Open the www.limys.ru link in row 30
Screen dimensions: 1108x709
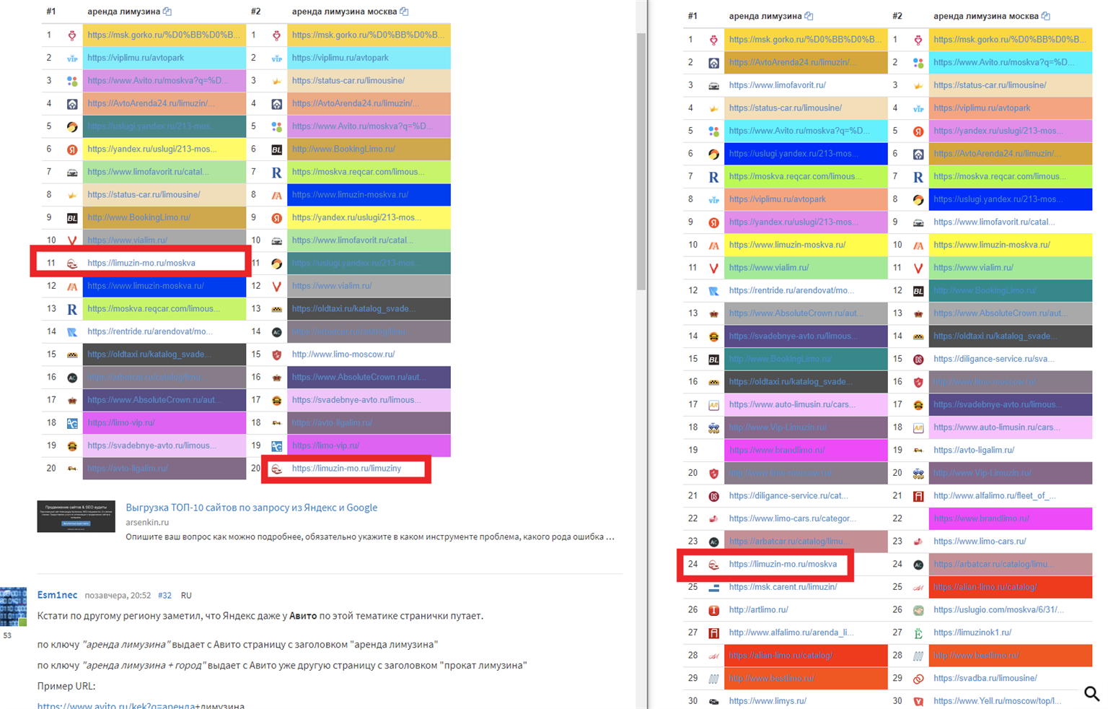pos(768,701)
